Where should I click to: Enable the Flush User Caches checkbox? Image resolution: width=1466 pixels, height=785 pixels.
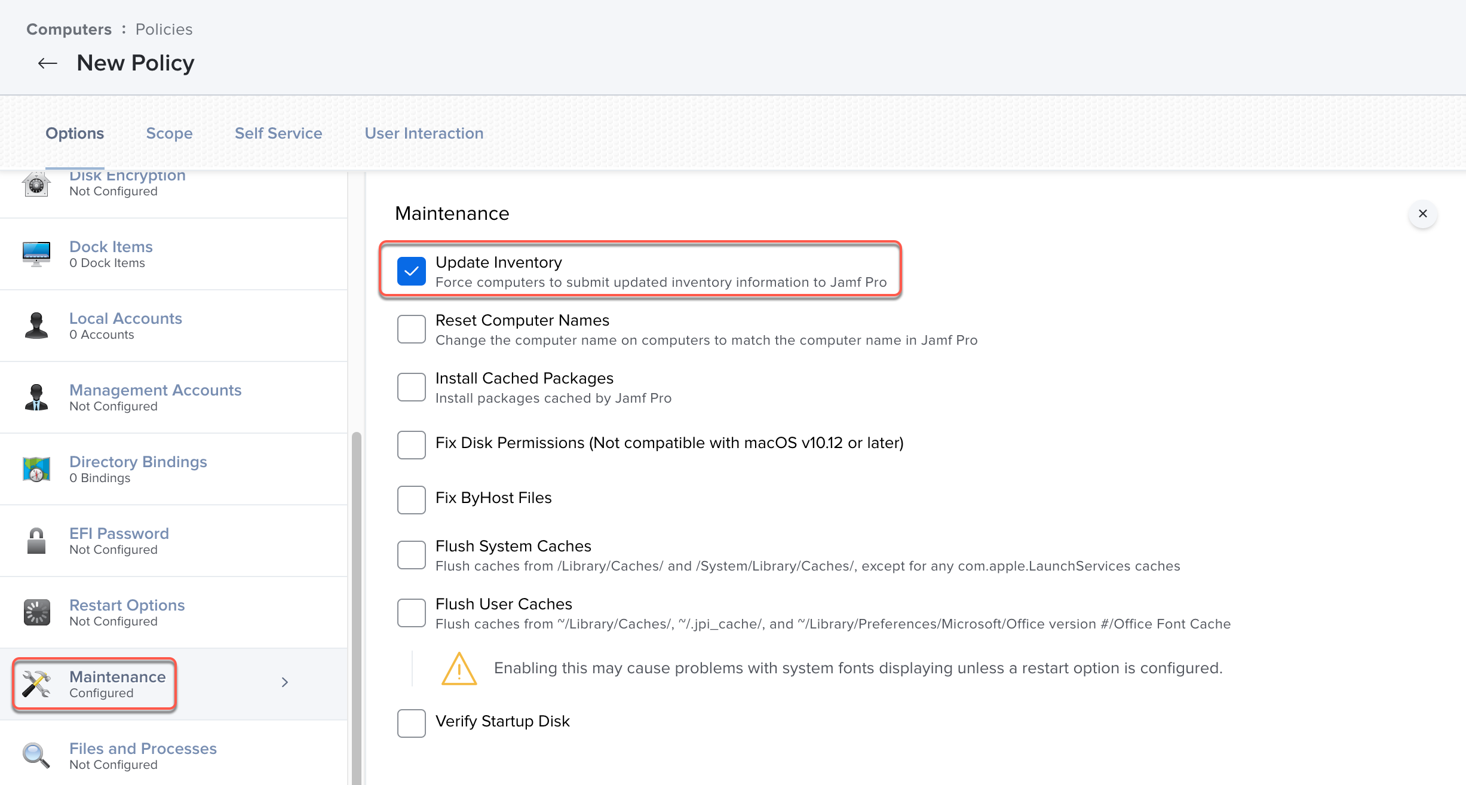412,613
